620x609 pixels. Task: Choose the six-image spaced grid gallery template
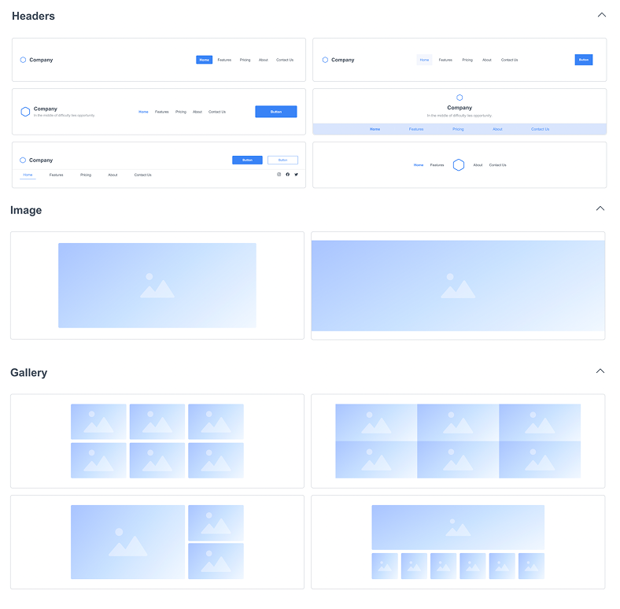click(x=157, y=441)
